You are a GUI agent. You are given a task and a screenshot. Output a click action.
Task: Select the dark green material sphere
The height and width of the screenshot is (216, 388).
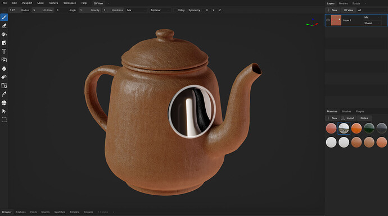(x=369, y=128)
